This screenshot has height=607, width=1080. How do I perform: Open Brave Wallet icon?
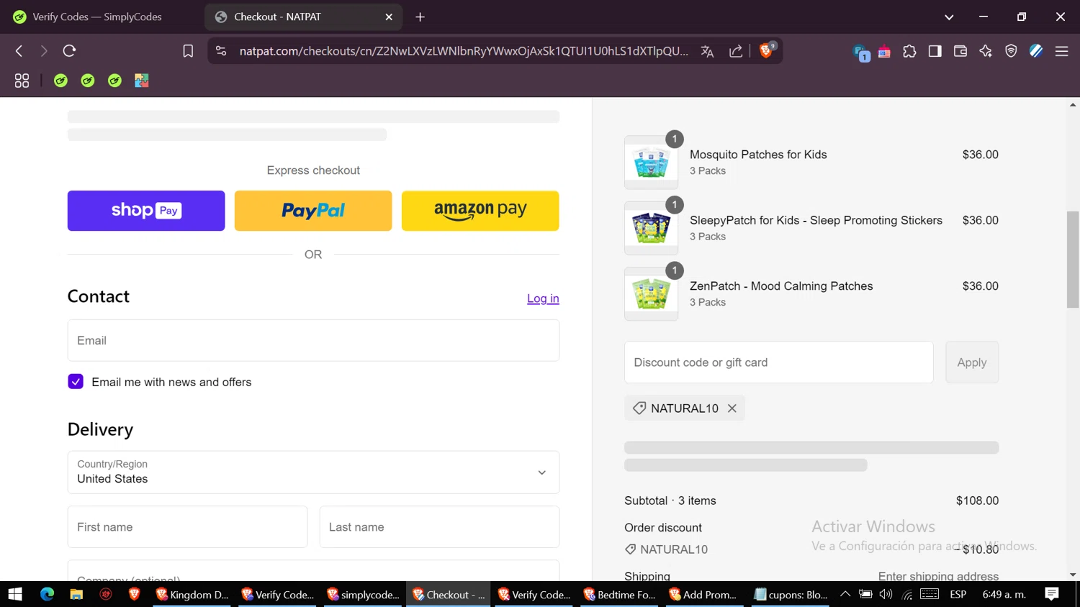coord(960,51)
